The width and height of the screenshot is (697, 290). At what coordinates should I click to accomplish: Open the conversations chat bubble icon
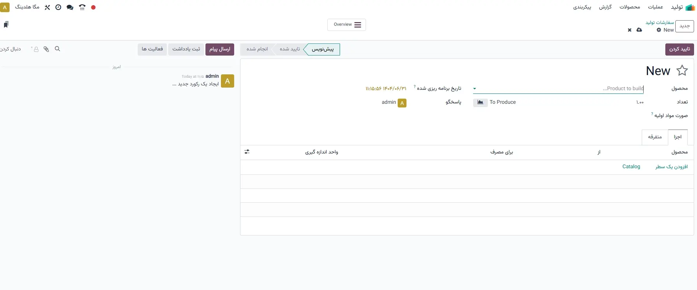(70, 7)
